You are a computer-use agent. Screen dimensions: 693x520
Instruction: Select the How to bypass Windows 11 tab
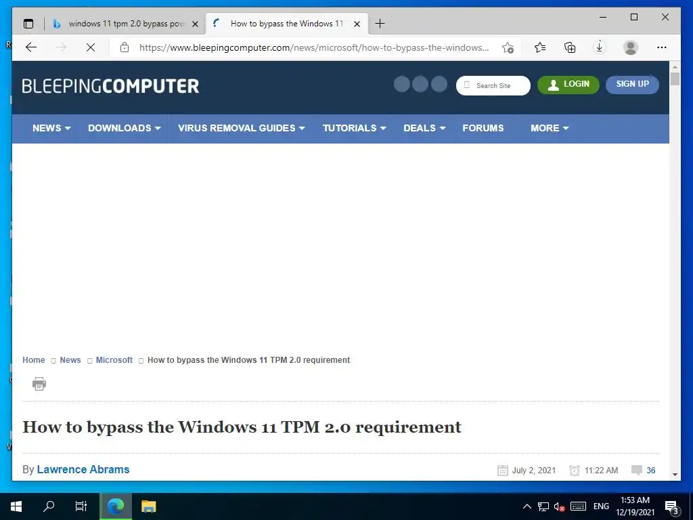click(286, 24)
